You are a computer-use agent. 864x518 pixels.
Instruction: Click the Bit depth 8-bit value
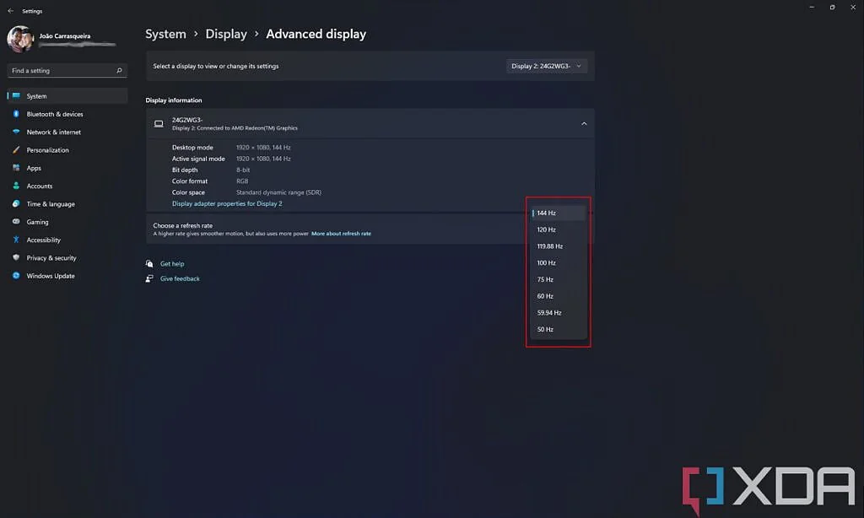[x=243, y=170]
